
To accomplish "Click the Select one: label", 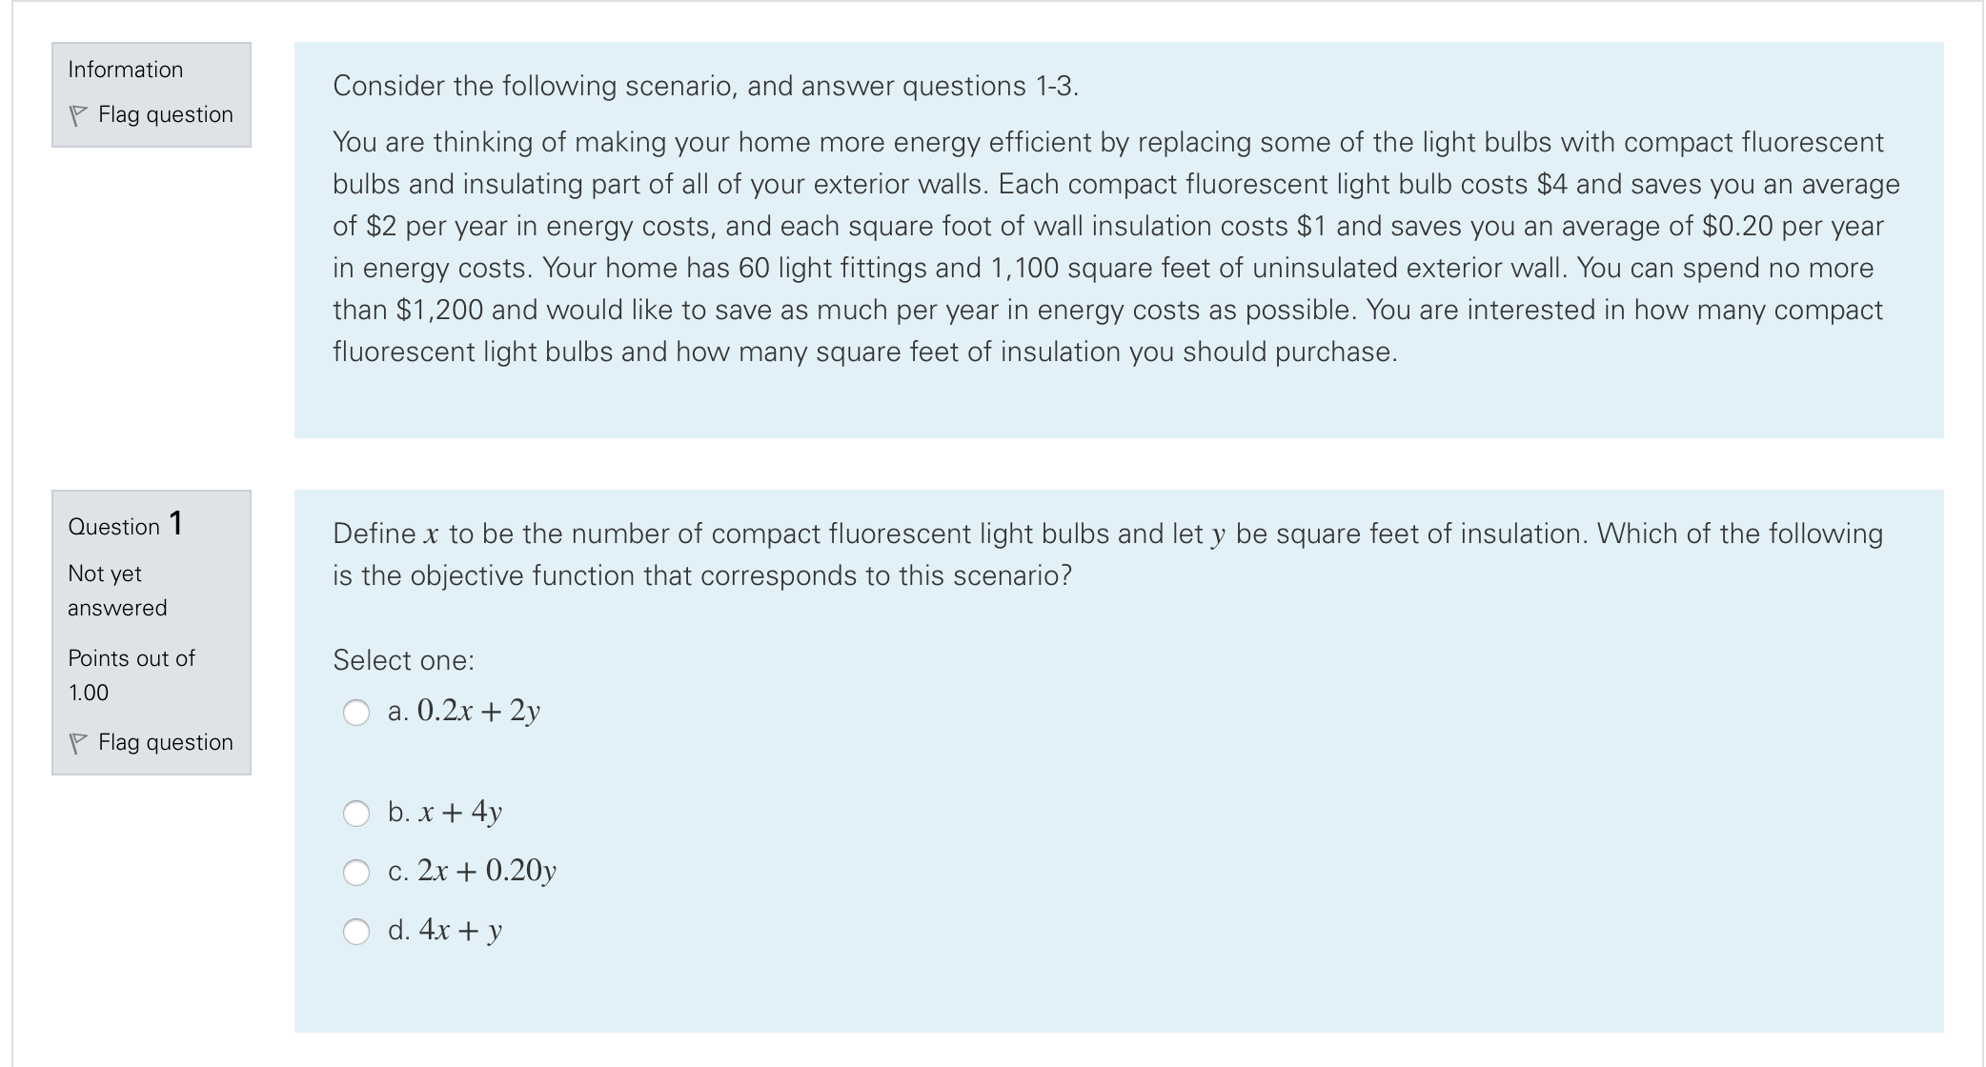I will 404,659.
